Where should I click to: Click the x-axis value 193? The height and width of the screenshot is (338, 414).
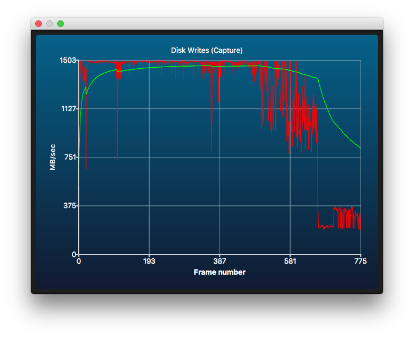(149, 261)
